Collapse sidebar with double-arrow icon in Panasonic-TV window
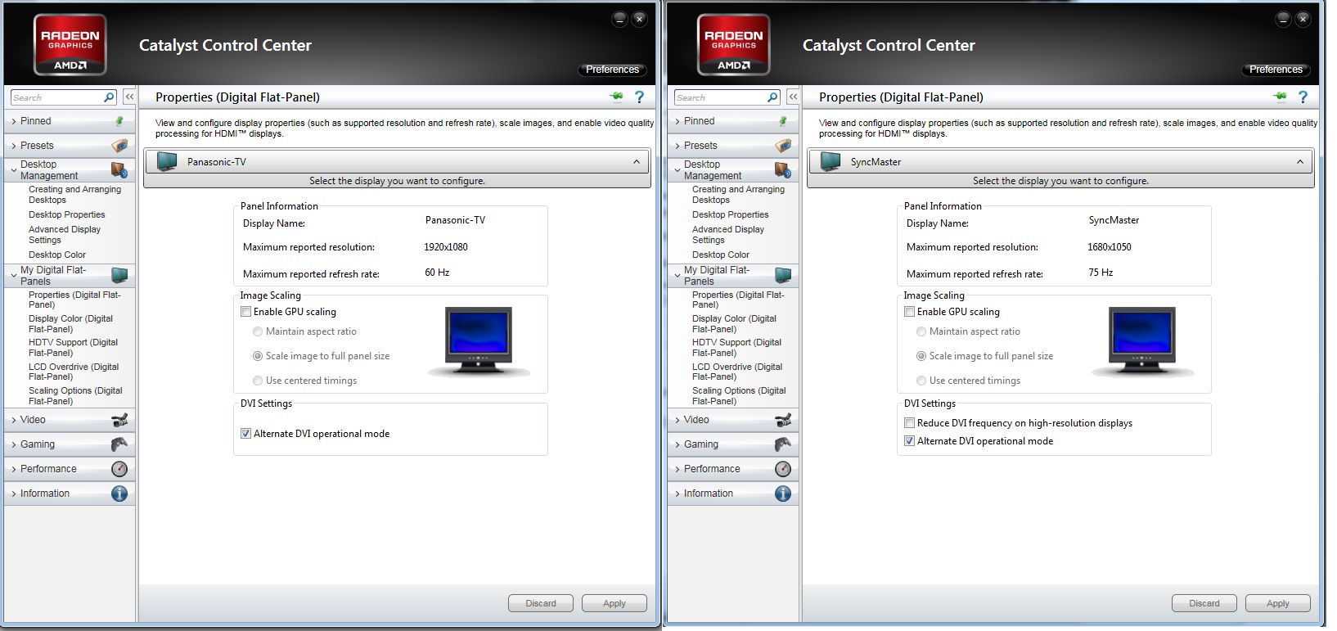 click(129, 97)
